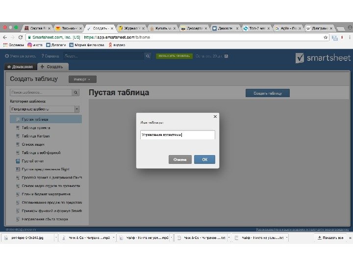Click the smartsheet logo
Viewport: 353px width, 265px height.
pyautogui.click(x=323, y=58)
